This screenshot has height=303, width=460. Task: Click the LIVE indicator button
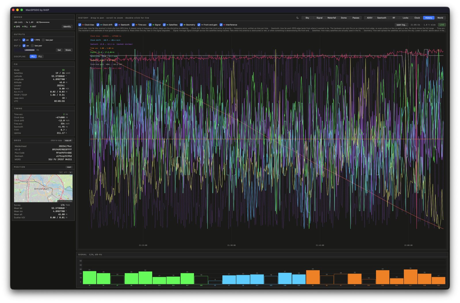442,25
